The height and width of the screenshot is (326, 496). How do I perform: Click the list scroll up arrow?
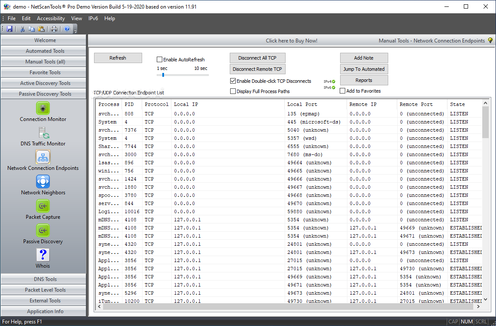485,103
